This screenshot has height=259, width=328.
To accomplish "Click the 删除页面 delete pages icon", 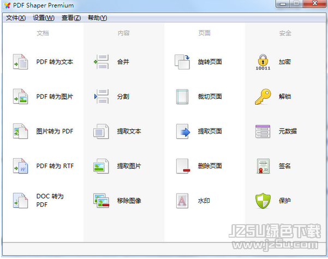I will (x=183, y=166).
